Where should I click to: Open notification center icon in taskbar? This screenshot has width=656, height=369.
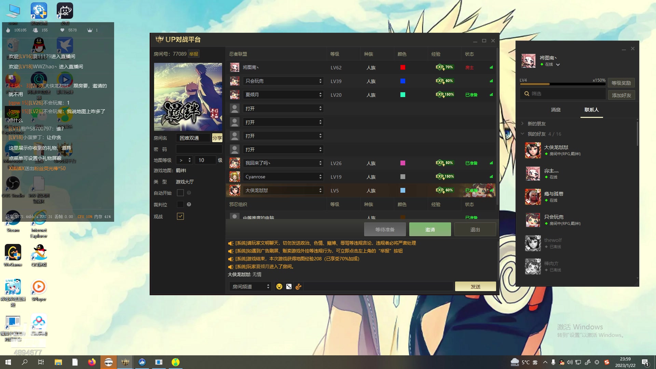click(x=645, y=362)
